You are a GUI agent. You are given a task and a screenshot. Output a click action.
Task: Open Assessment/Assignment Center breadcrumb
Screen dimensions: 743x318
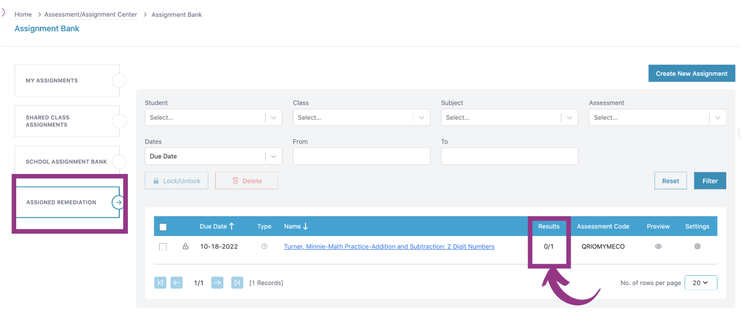point(91,14)
